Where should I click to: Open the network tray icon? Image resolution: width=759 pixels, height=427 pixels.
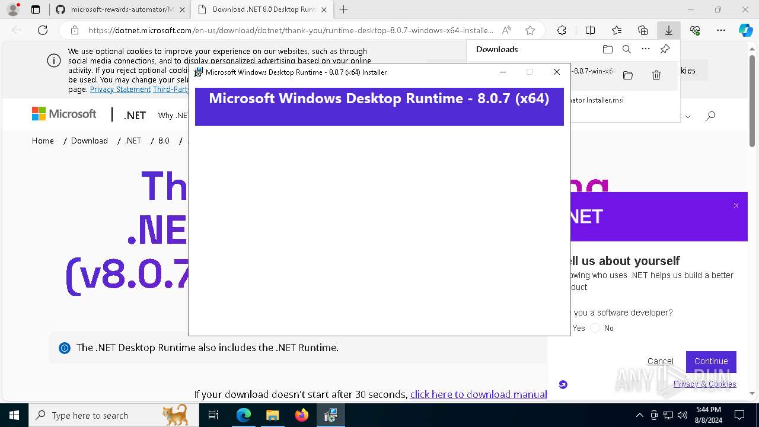point(668,415)
